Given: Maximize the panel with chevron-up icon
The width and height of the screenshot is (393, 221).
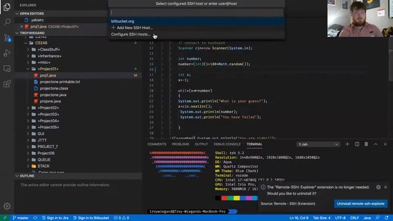Looking at the screenshot, I should (376, 144).
